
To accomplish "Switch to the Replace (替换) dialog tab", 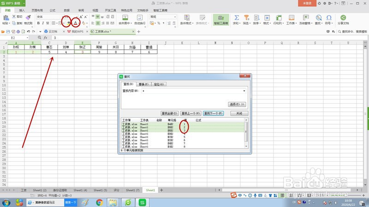I will click(x=143, y=84).
